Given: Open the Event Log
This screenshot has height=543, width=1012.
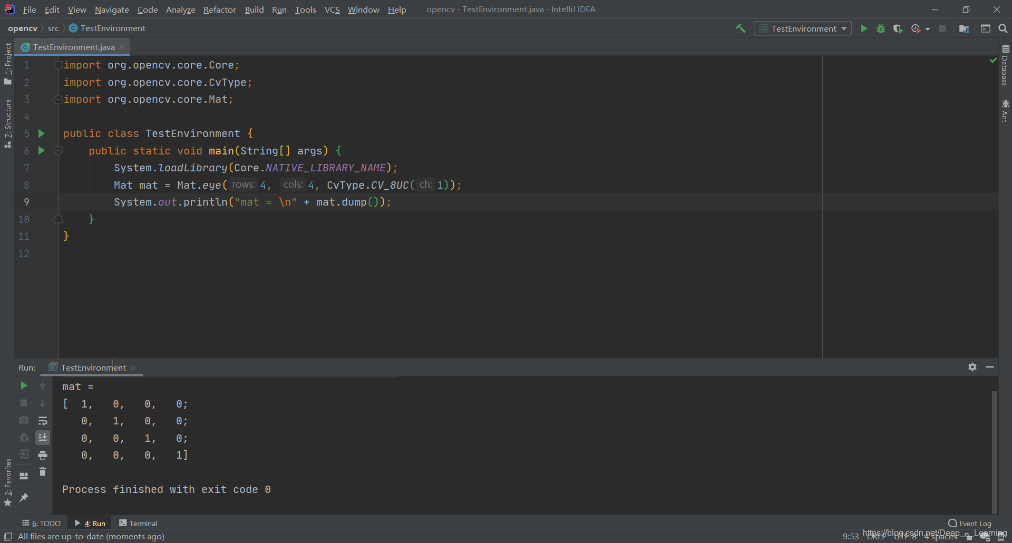Looking at the screenshot, I should (x=970, y=523).
